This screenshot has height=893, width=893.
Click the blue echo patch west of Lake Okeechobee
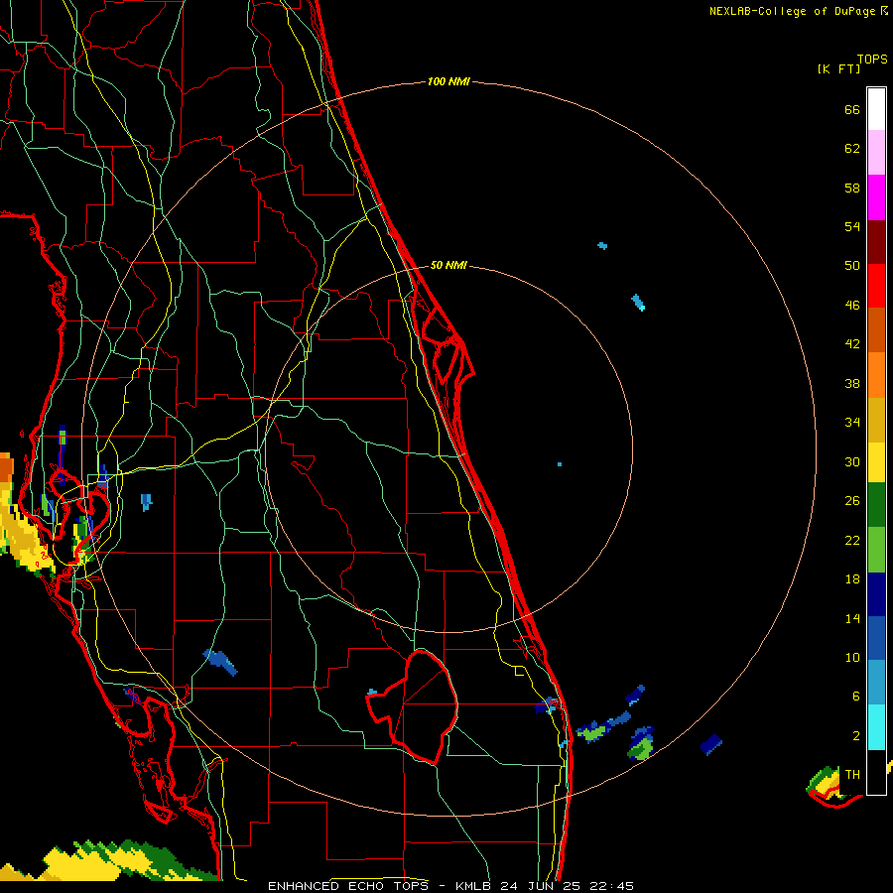[220, 662]
